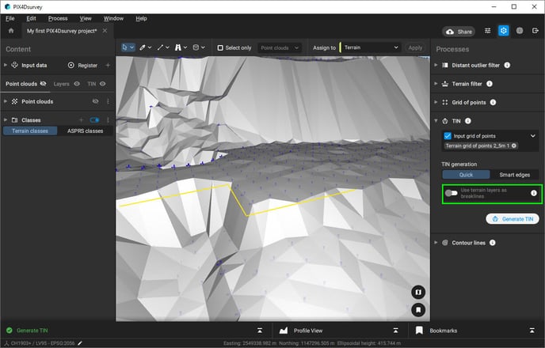Check the Select only checkbox
Viewport: 545px width, 348px height.
click(x=220, y=48)
